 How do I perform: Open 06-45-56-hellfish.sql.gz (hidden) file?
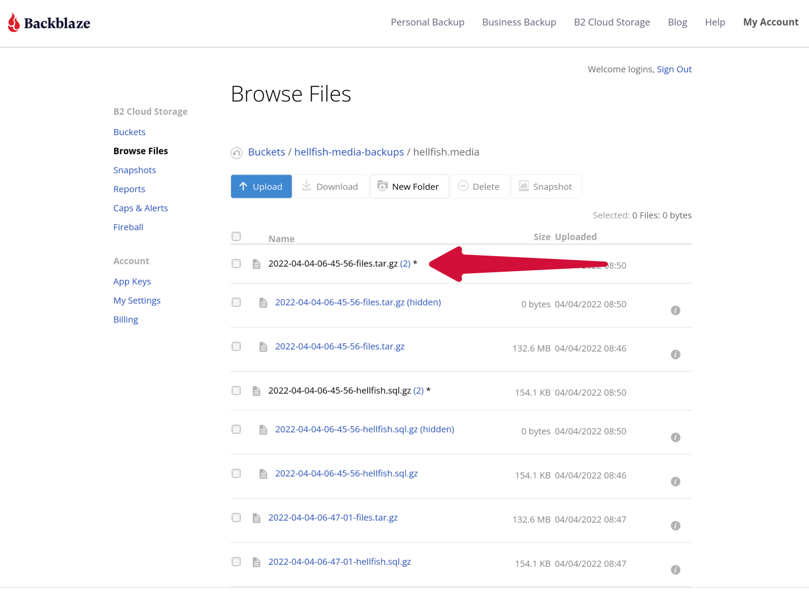coord(365,429)
